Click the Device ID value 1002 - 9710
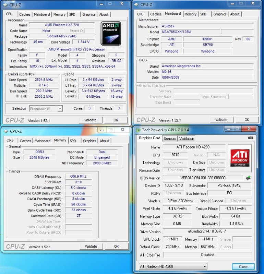Screen dimensions: 264x274 174,186
